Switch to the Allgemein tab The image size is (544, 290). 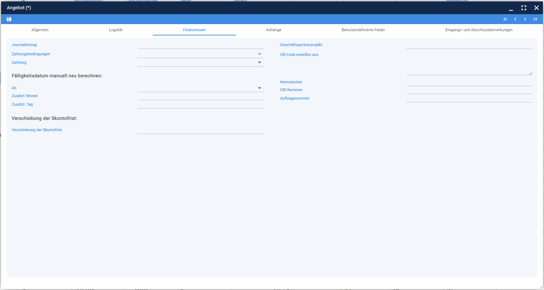(40, 30)
